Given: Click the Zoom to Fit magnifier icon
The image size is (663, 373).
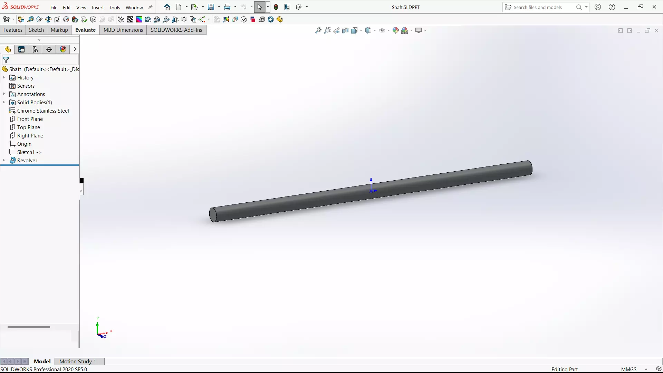Looking at the screenshot, I should point(318,30).
